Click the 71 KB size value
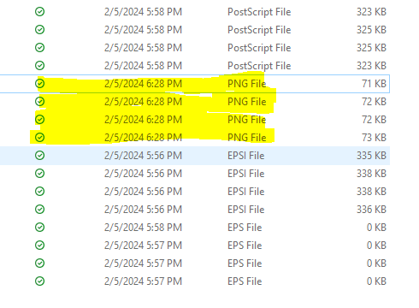Image resolution: width=419 pixels, height=308 pixels. [x=374, y=84]
